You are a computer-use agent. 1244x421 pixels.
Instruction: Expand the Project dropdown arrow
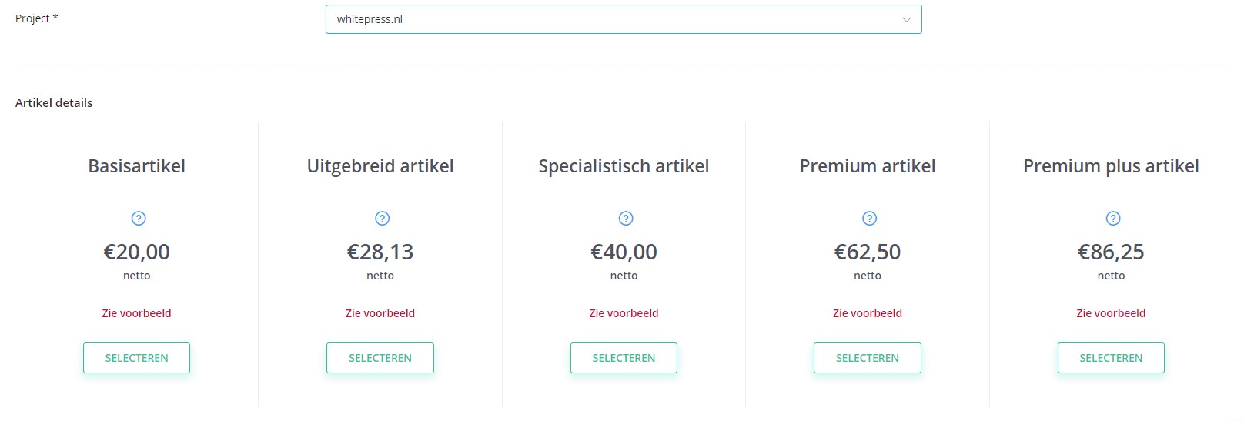pos(906,19)
